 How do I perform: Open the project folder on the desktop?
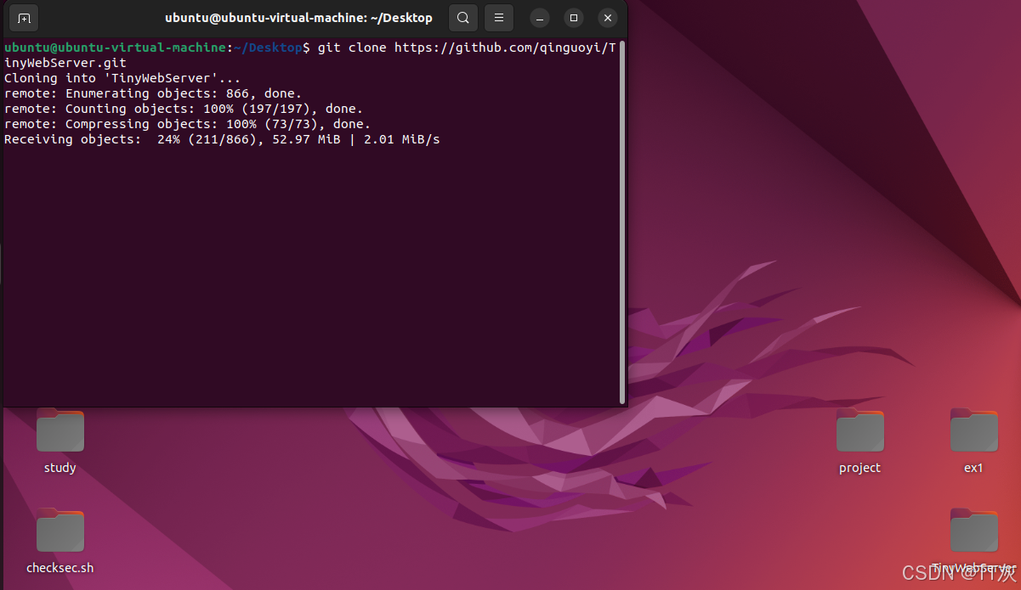coord(859,430)
